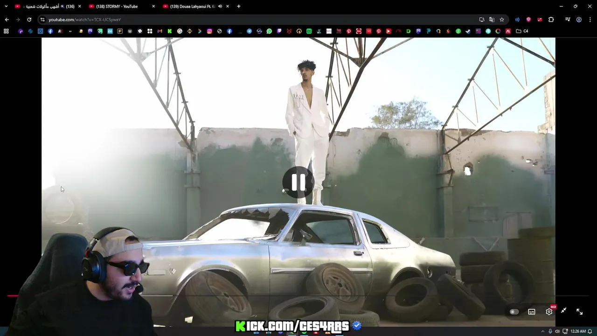Open the network status tray icon
The width and height of the screenshot is (597, 336).
click(x=565, y=331)
